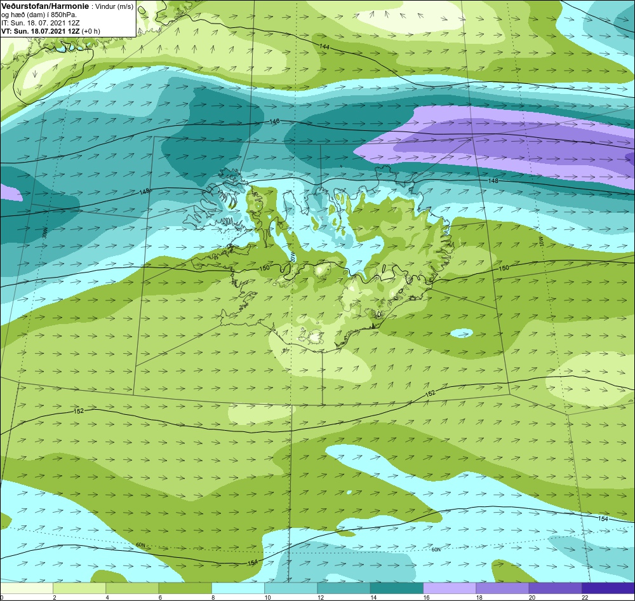This screenshot has height=601, width=635.
Task: Select the violet swatch between 20 and 22
Action: (555, 587)
